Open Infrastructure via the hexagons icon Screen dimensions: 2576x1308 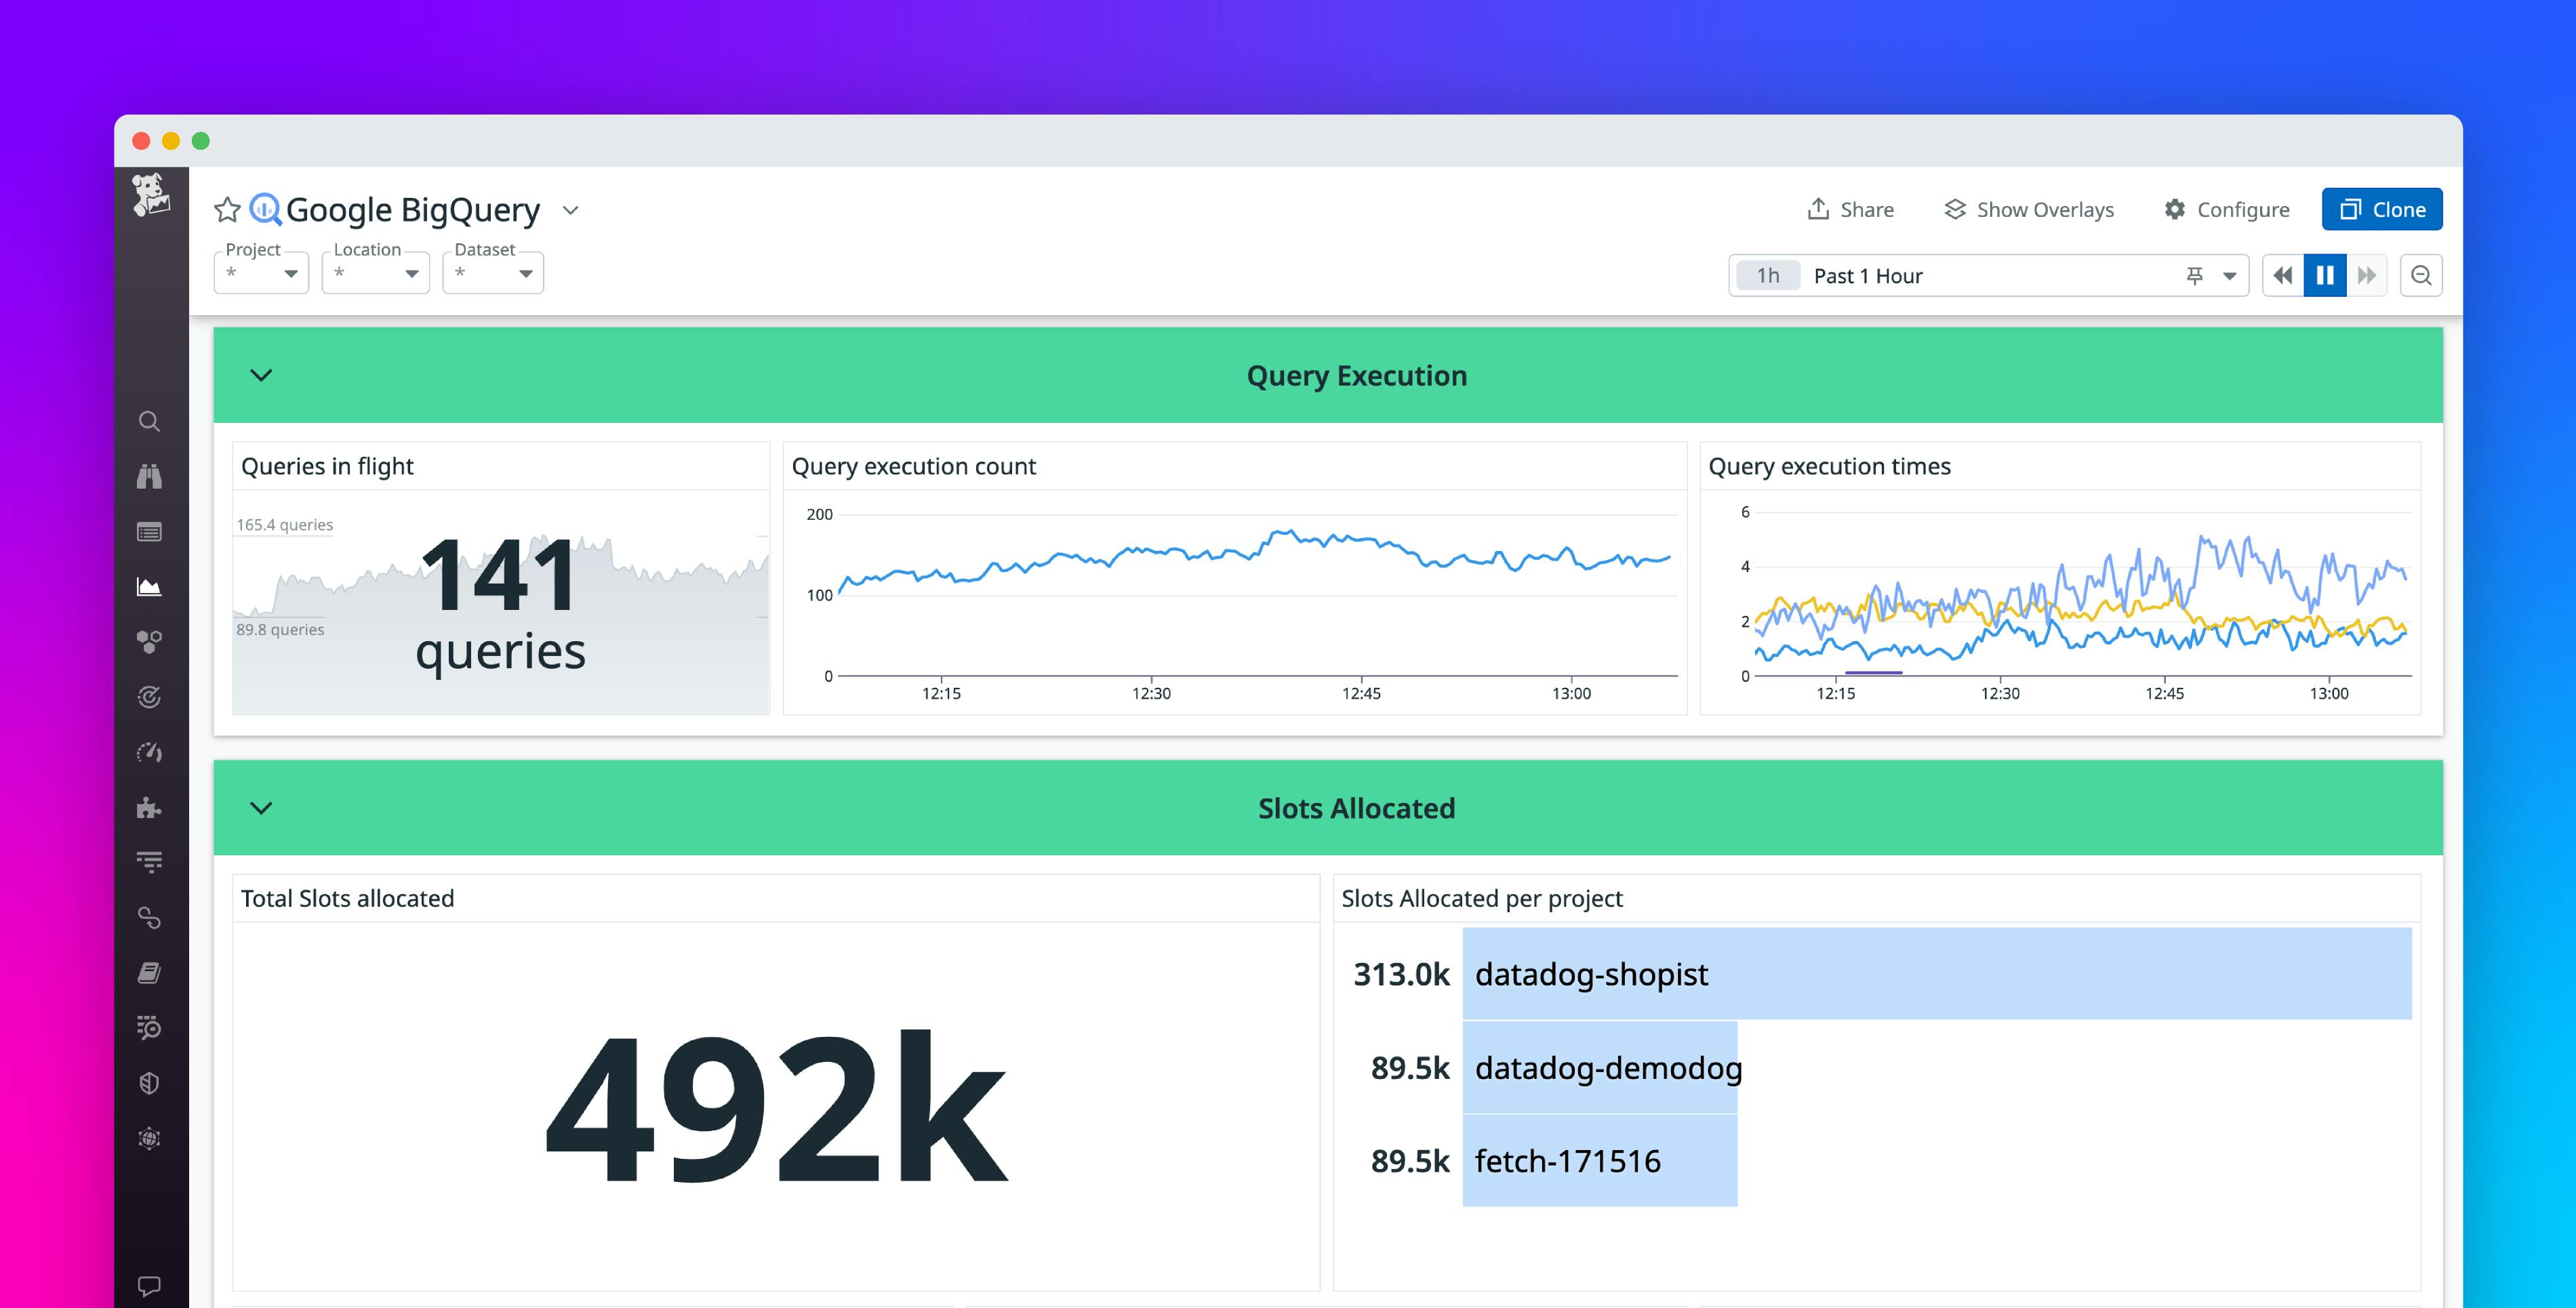click(150, 641)
